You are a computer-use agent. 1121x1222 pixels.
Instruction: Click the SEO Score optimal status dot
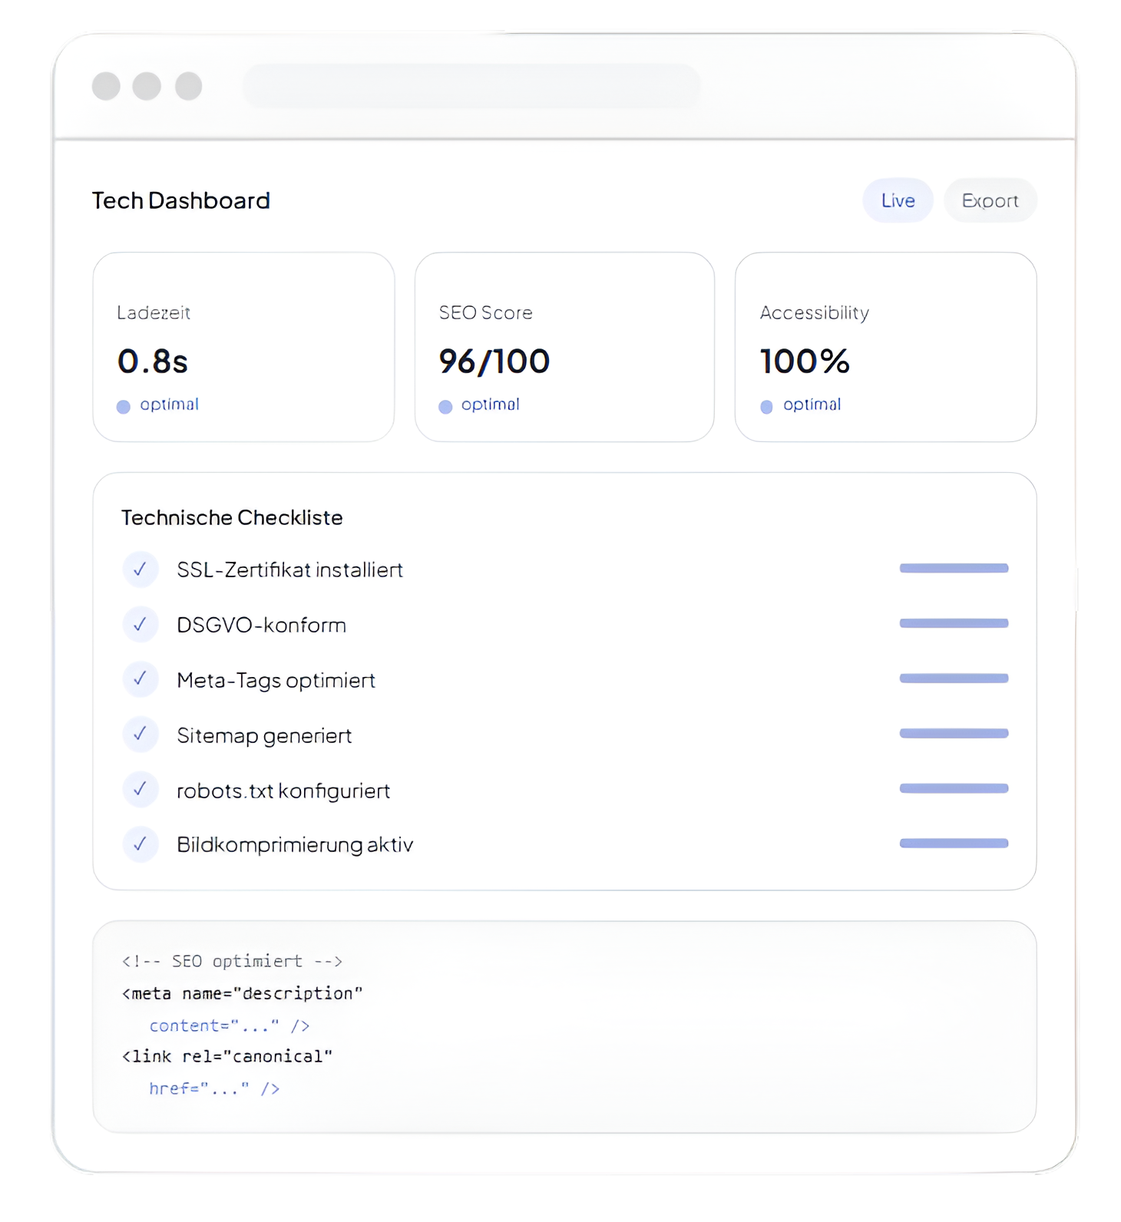(x=445, y=407)
